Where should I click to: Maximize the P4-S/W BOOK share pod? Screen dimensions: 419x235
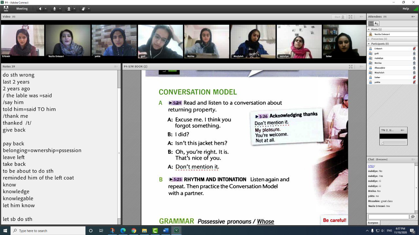pyautogui.click(x=351, y=67)
